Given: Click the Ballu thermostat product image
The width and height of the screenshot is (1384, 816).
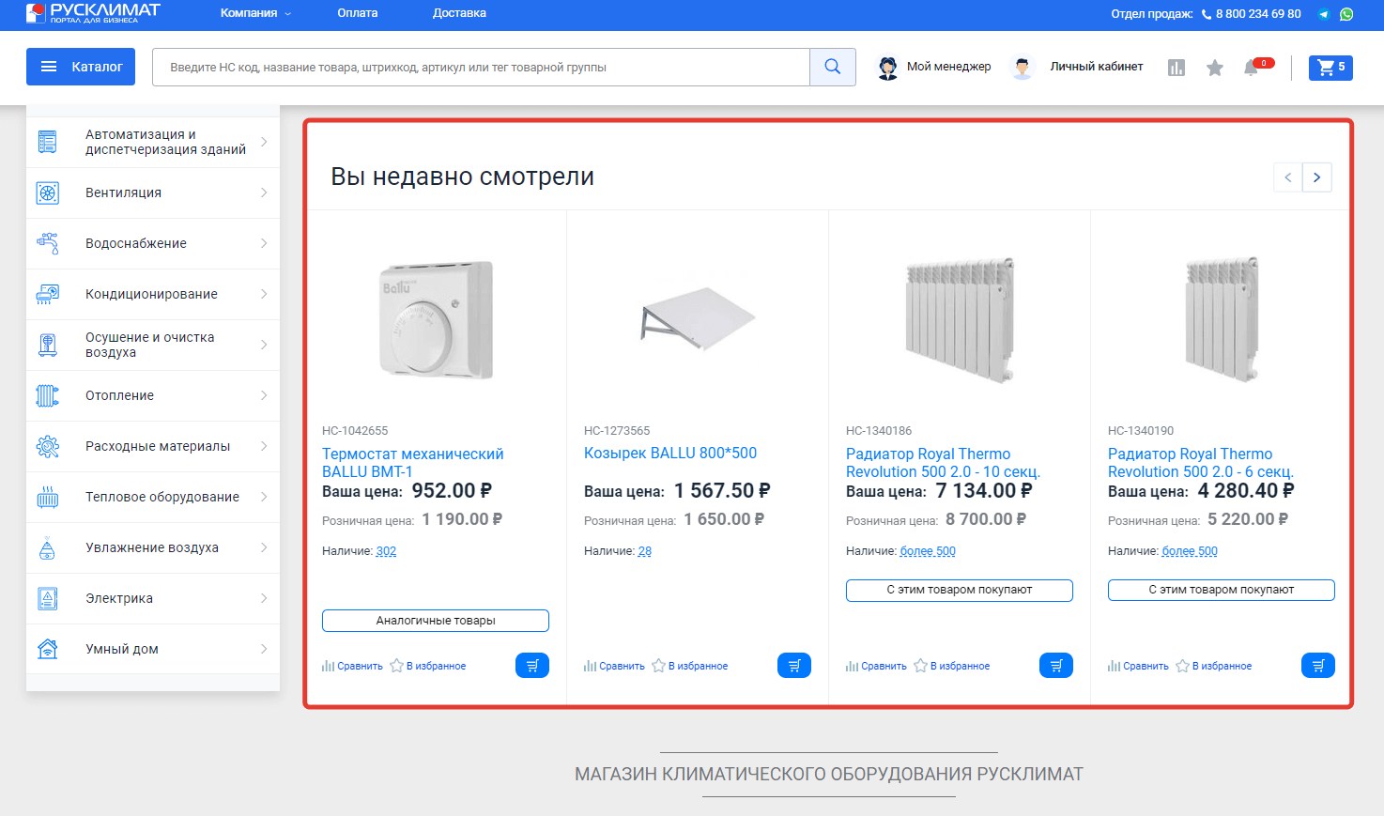Looking at the screenshot, I should click(436, 320).
